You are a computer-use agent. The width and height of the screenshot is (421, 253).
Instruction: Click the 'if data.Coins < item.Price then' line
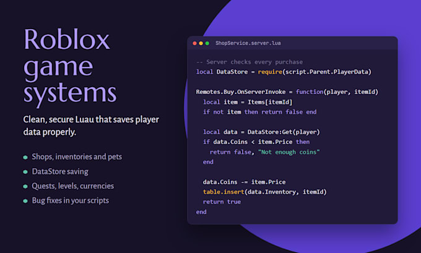[256, 142]
